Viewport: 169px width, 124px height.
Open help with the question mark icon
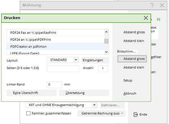coord(152,5)
